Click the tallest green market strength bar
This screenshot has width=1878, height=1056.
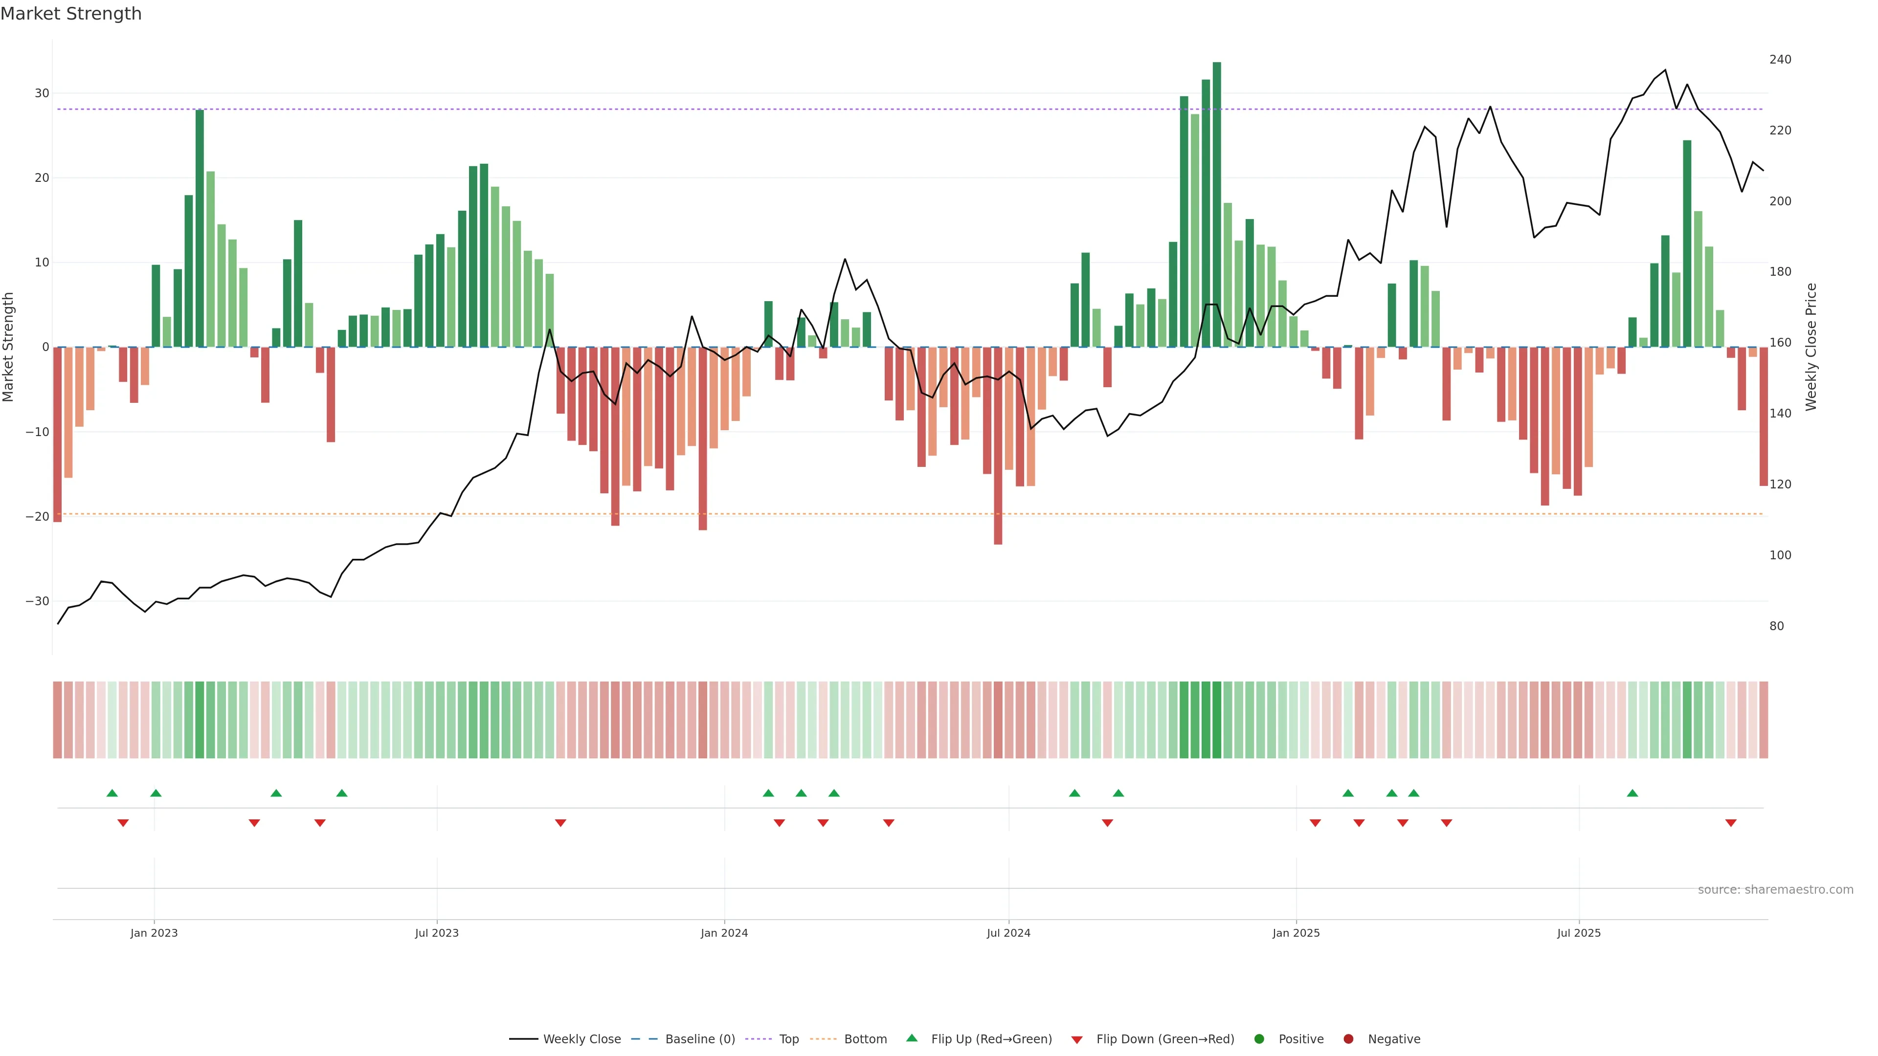(x=1217, y=204)
